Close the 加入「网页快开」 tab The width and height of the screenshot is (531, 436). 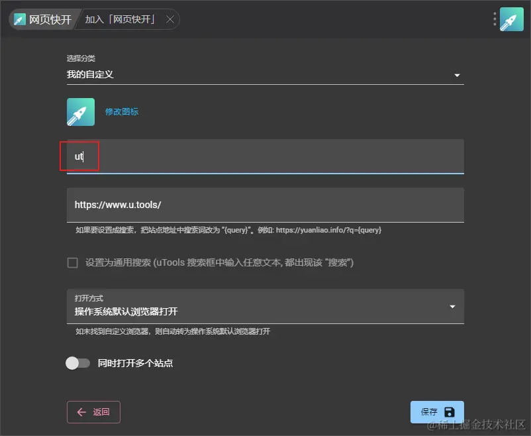point(170,20)
